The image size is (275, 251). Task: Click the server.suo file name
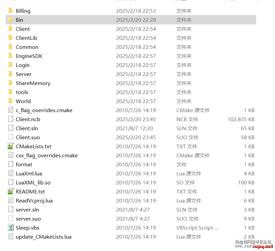28,219
